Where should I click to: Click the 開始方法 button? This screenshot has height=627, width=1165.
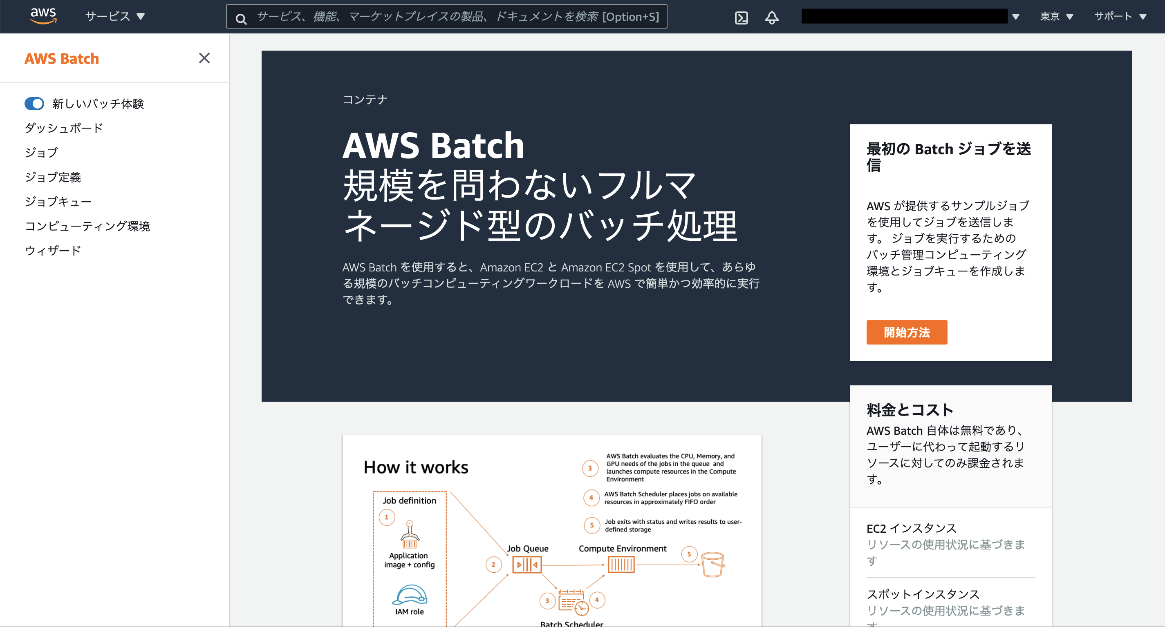[906, 332]
